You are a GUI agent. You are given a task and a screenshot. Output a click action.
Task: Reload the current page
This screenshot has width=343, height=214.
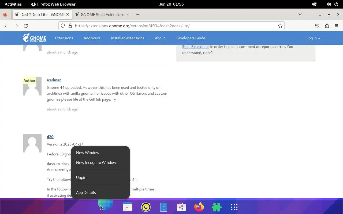(x=26, y=26)
